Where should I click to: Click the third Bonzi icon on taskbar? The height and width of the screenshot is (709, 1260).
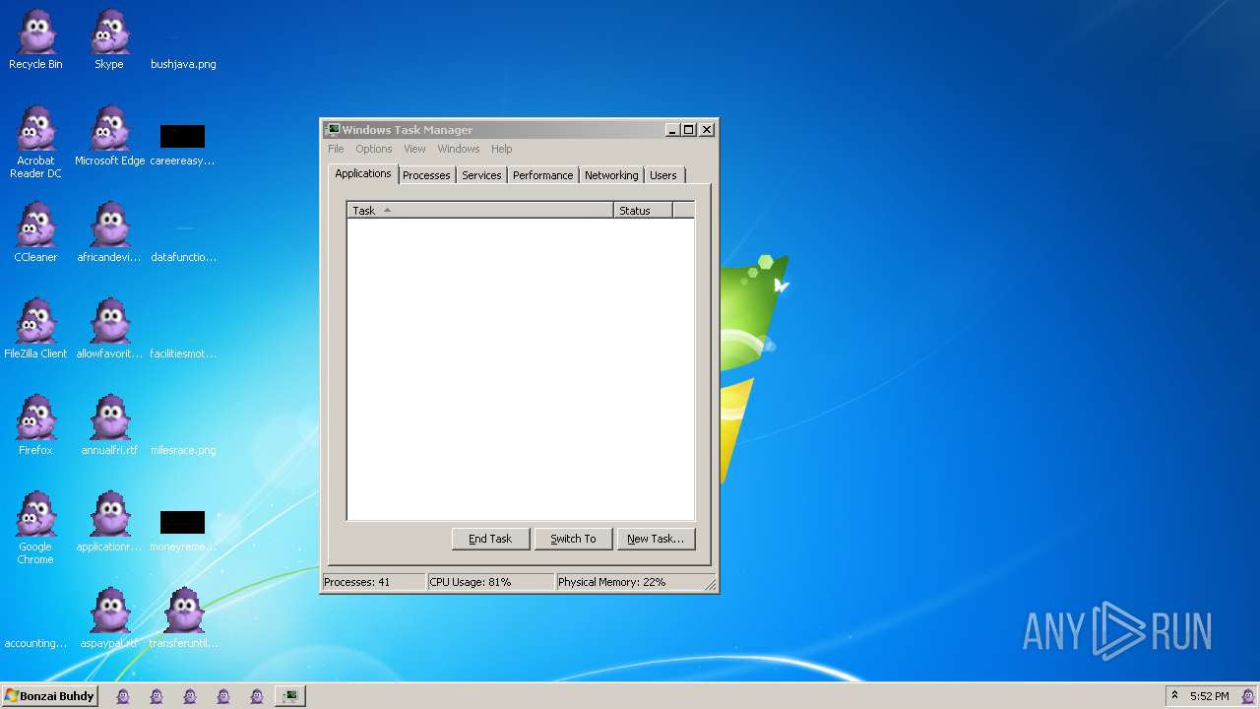190,696
